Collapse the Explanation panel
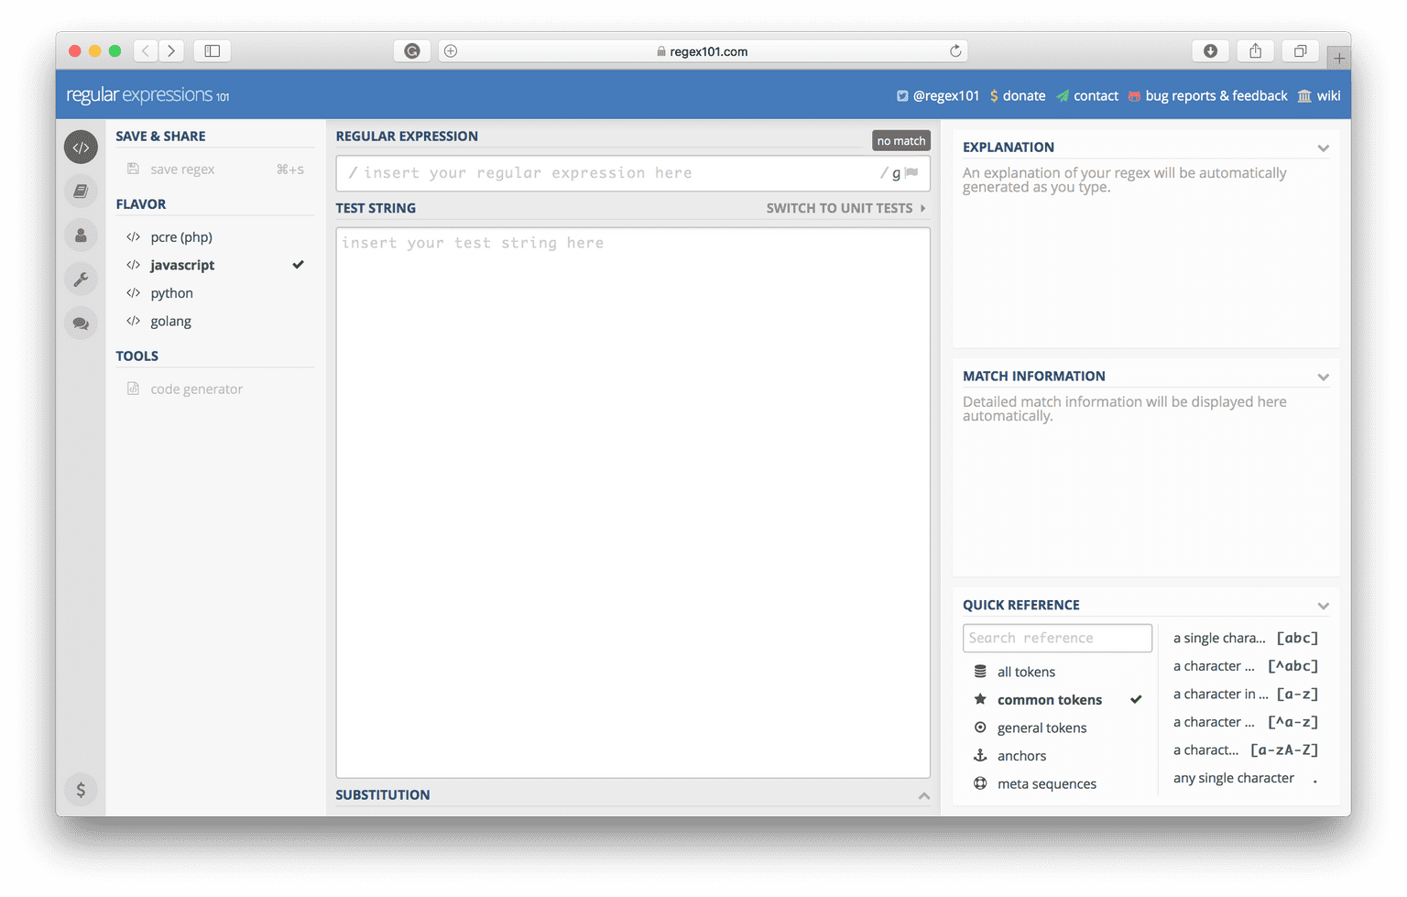 point(1323,147)
